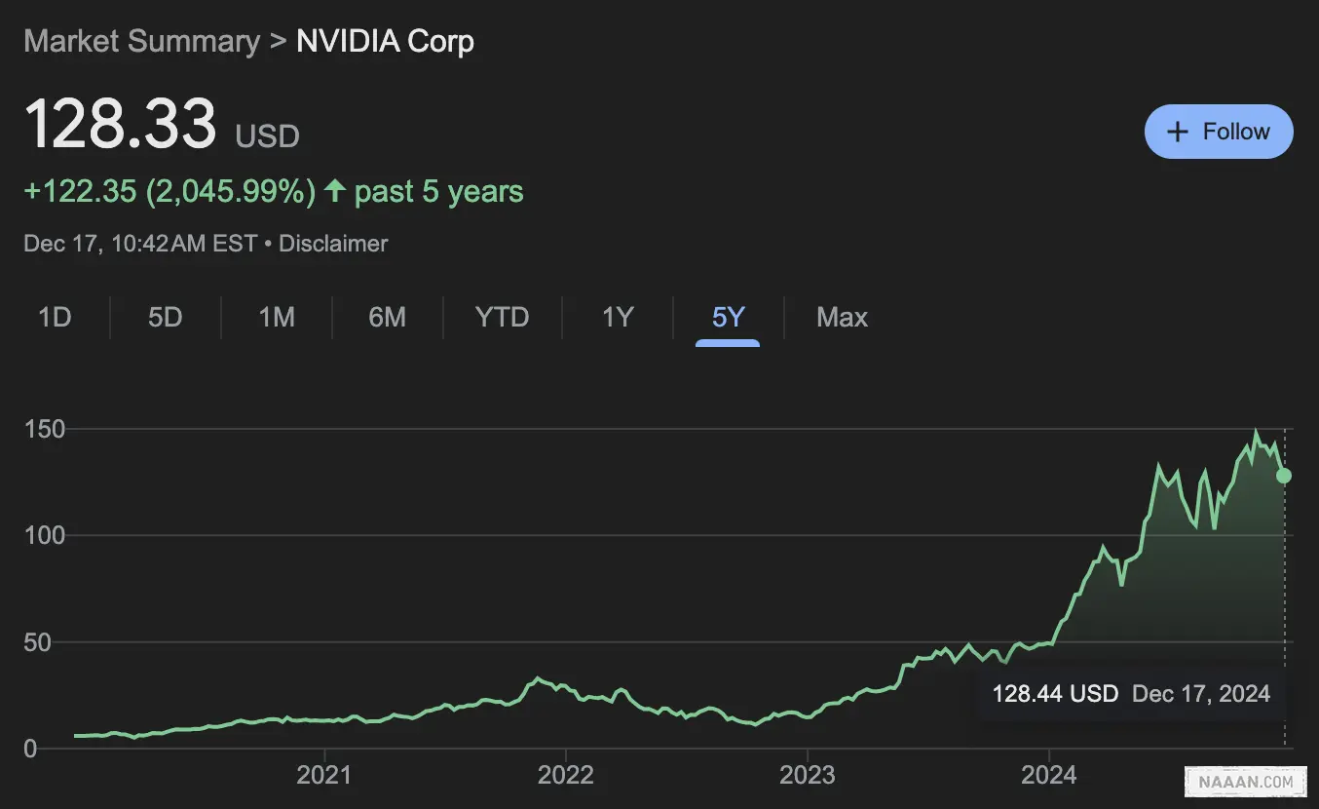The height and width of the screenshot is (809, 1319).
Task: Click the green up arrow icon
Action: (x=335, y=191)
